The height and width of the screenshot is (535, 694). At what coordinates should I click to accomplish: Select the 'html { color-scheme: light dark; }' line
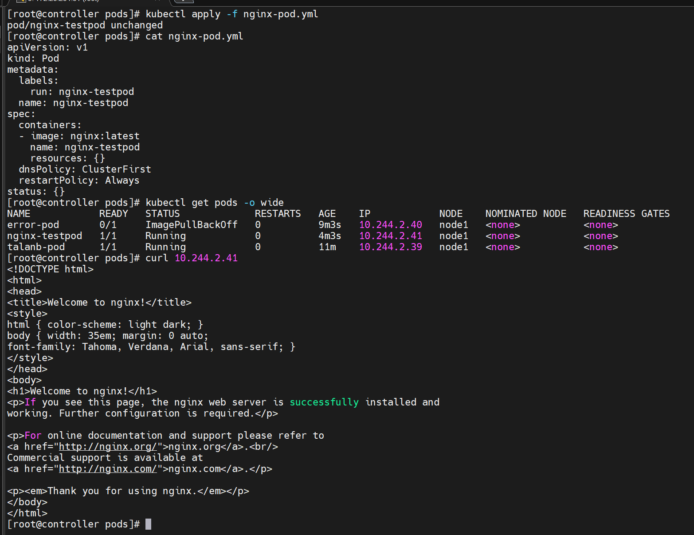tap(105, 325)
